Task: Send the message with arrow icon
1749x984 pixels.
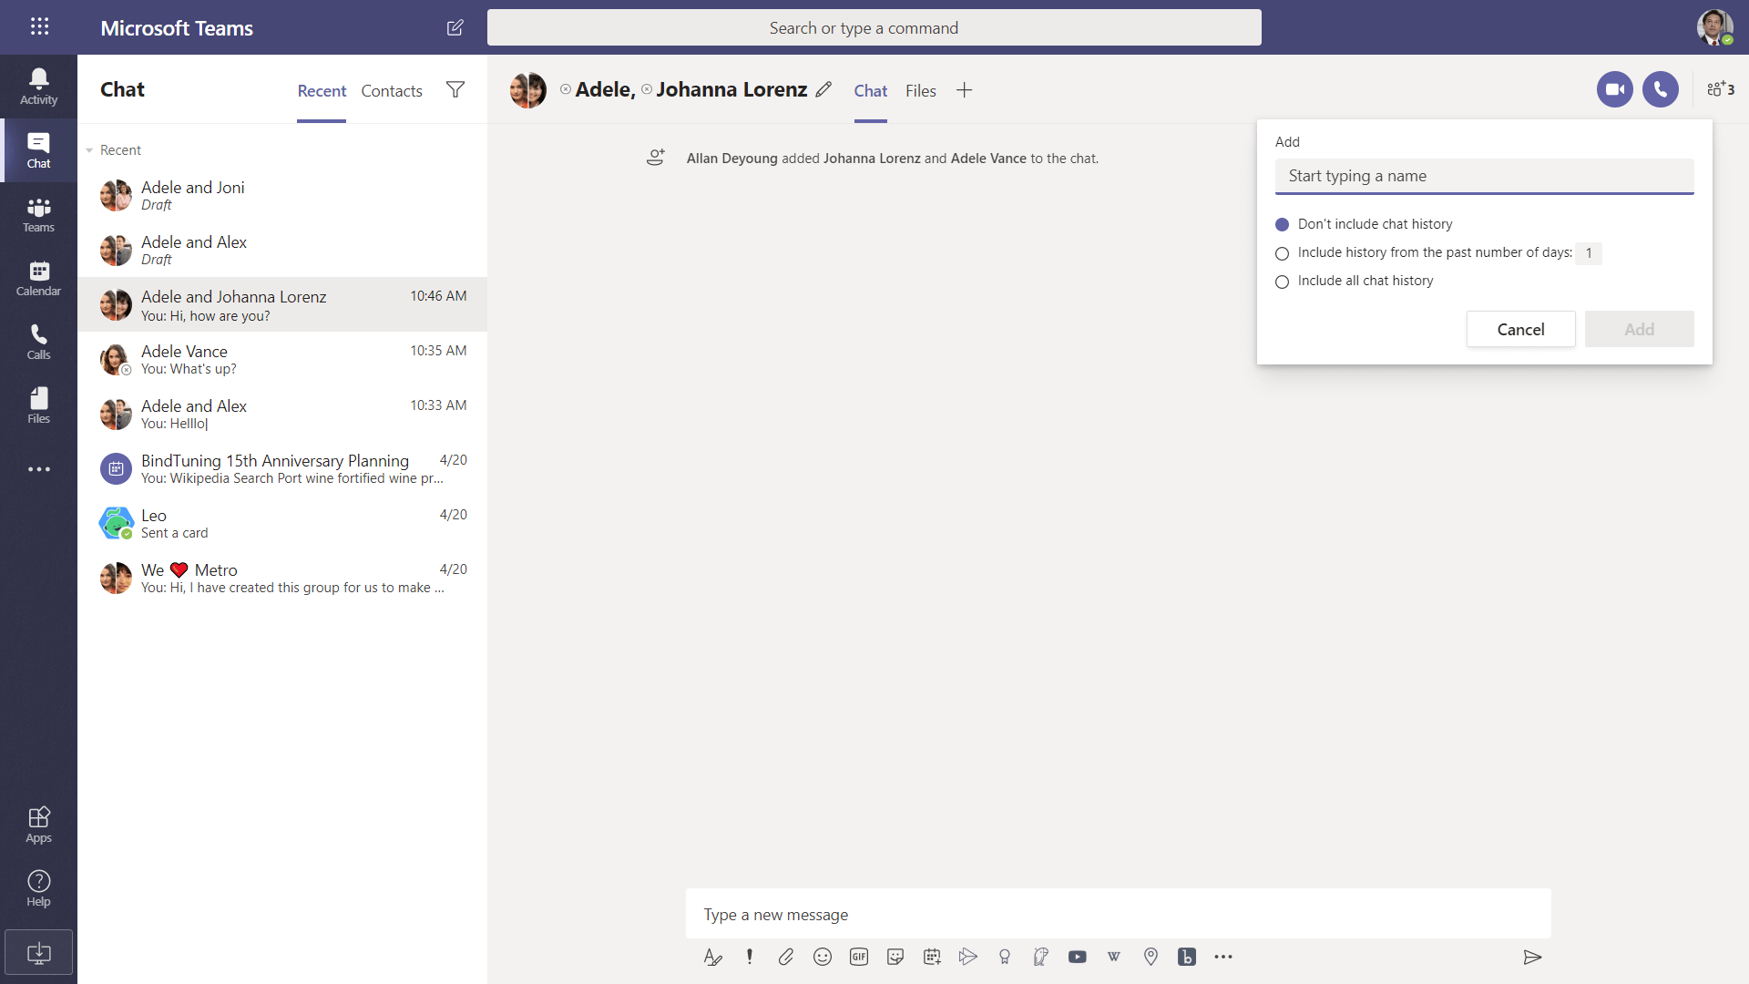Action: point(1532,957)
